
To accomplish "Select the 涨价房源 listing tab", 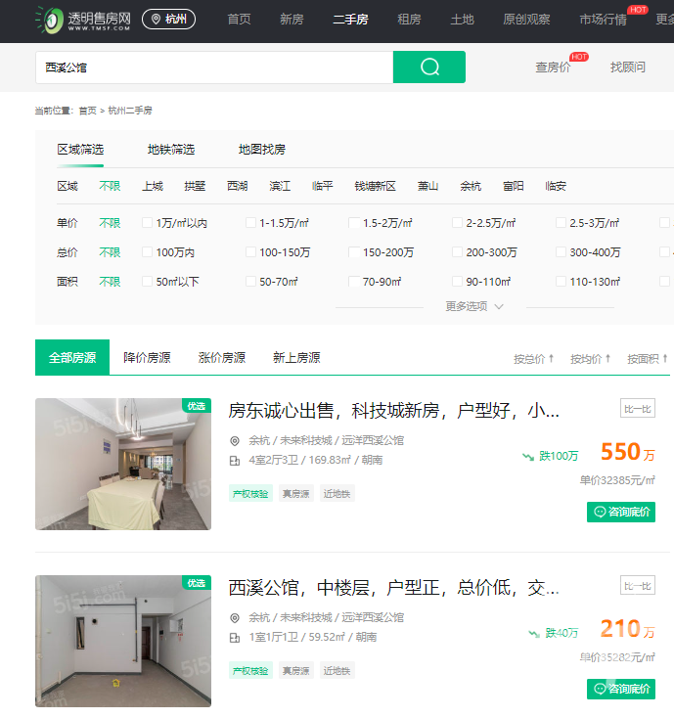I will click(x=222, y=357).
